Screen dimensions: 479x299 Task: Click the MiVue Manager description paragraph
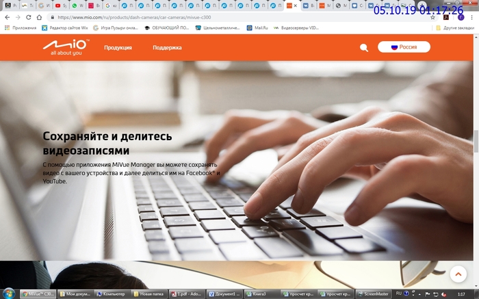[x=131, y=173]
